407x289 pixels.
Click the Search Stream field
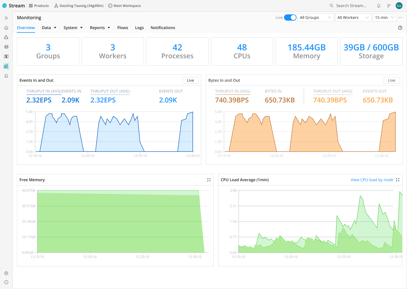pos(351,6)
